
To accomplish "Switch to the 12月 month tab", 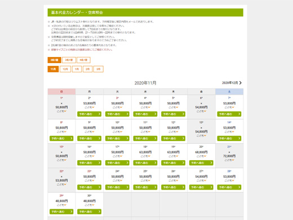I will [x=65, y=69].
